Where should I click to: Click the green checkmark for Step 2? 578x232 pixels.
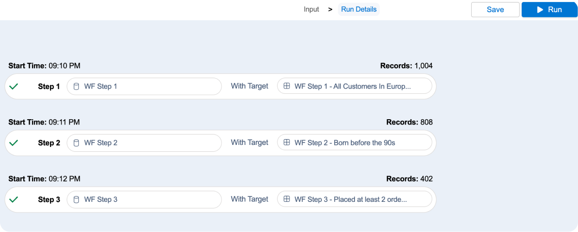(14, 143)
